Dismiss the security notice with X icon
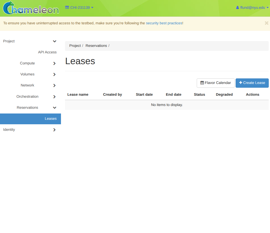This screenshot has width=270, height=233. [266, 23]
